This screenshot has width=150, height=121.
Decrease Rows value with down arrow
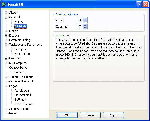tap(85, 21)
